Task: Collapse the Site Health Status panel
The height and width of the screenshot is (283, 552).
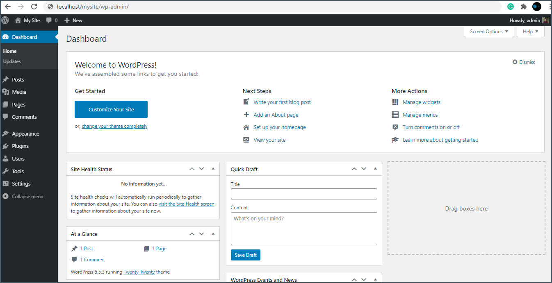Action: click(x=213, y=169)
